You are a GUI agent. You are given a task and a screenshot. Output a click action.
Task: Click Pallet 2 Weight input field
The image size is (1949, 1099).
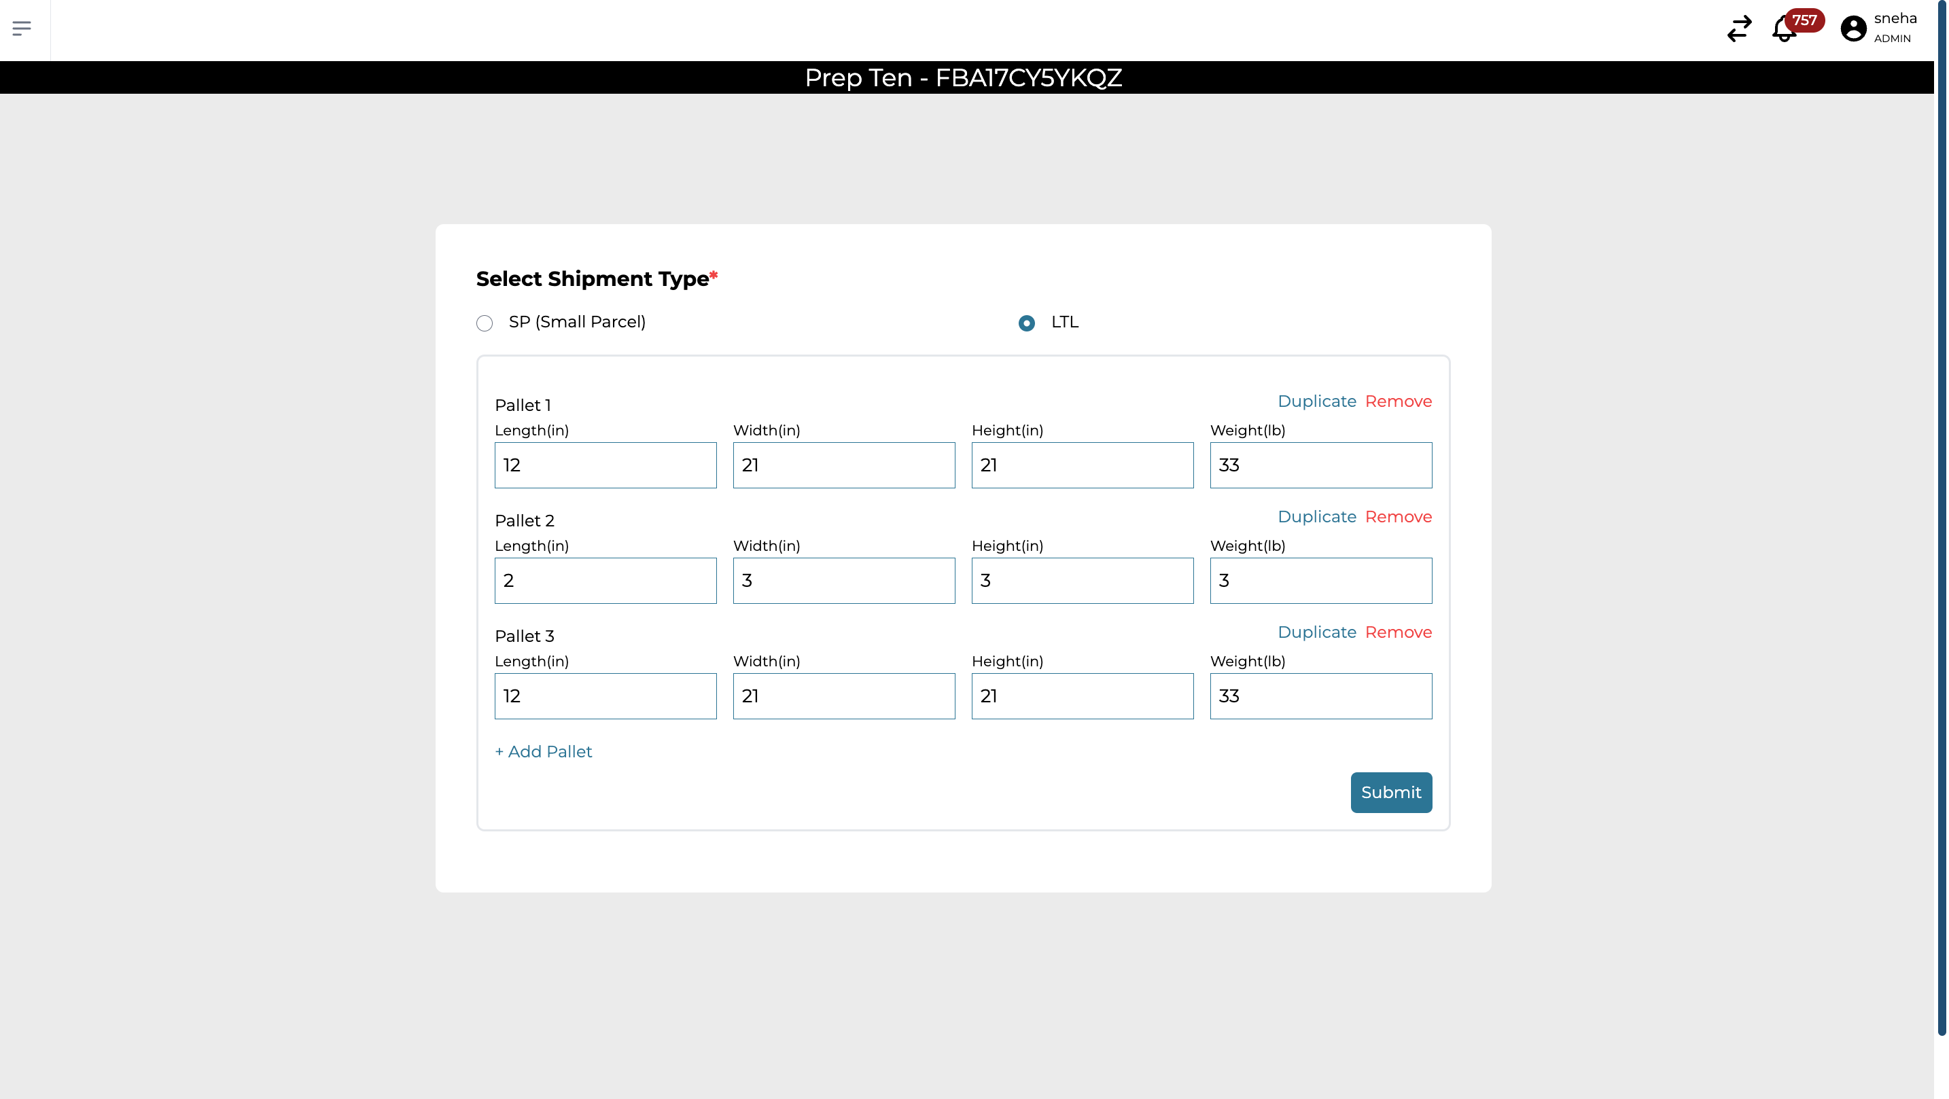tap(1320, 581)
